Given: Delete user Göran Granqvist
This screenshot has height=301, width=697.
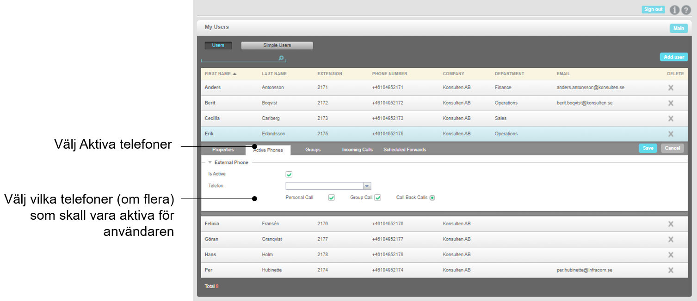Looking at the screenshot, I should [671, 239].
